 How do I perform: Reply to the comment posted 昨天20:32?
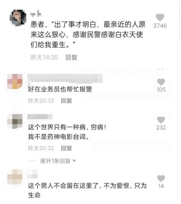[x=66, y=148]
